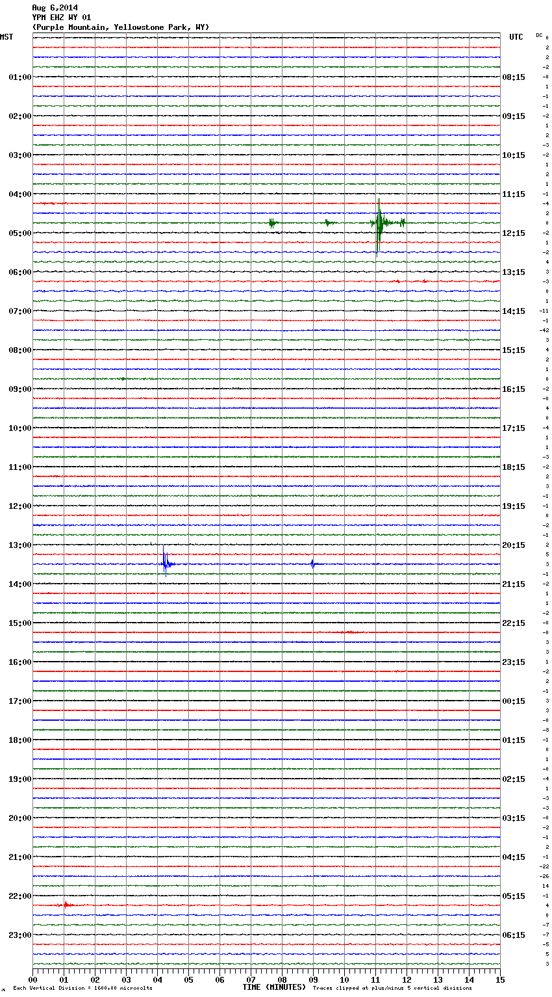Click the DC offset value -26

point(544,876)
